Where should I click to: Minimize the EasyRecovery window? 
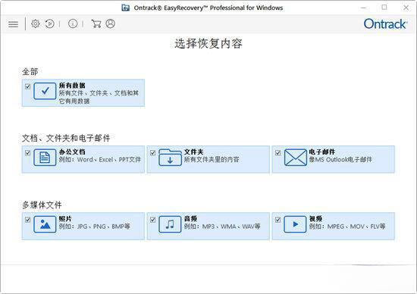(x=363, y=8)
